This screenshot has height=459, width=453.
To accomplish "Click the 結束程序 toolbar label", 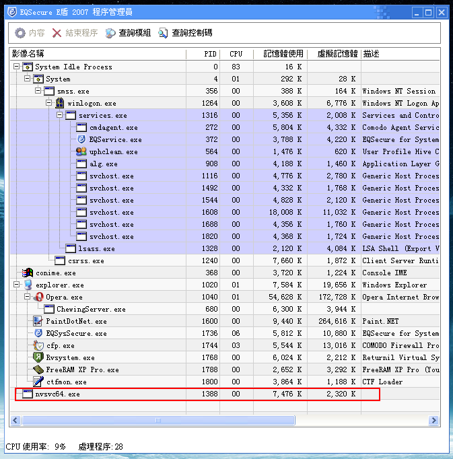I will [x=81, y=33].
